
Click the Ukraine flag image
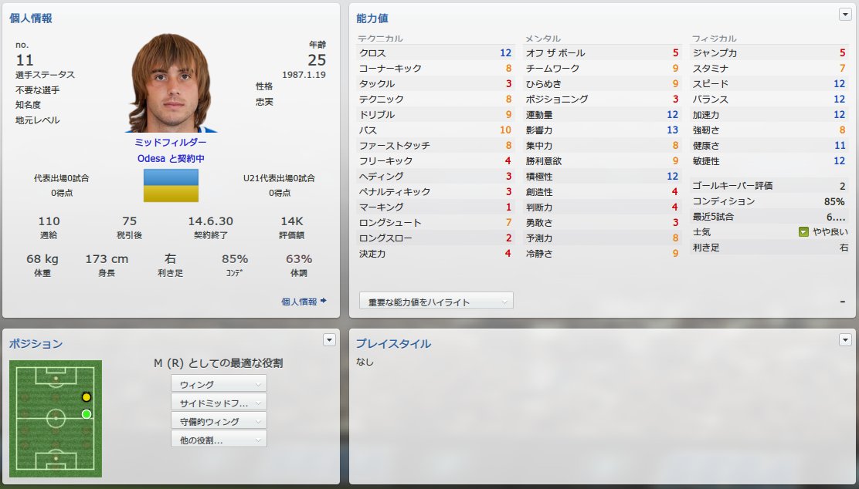tap(171, 185)
